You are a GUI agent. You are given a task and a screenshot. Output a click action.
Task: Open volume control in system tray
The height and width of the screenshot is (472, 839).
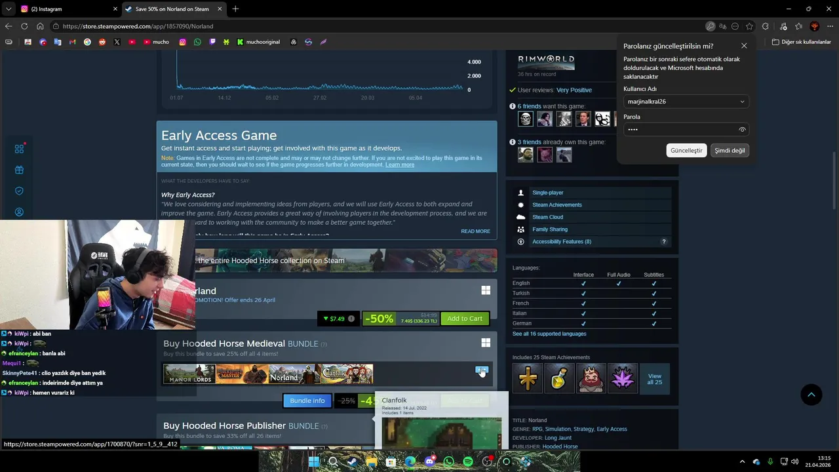pos(795,462)
